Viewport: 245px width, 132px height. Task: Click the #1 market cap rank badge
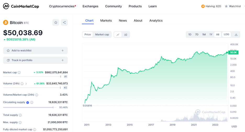(x=65, y=77)
